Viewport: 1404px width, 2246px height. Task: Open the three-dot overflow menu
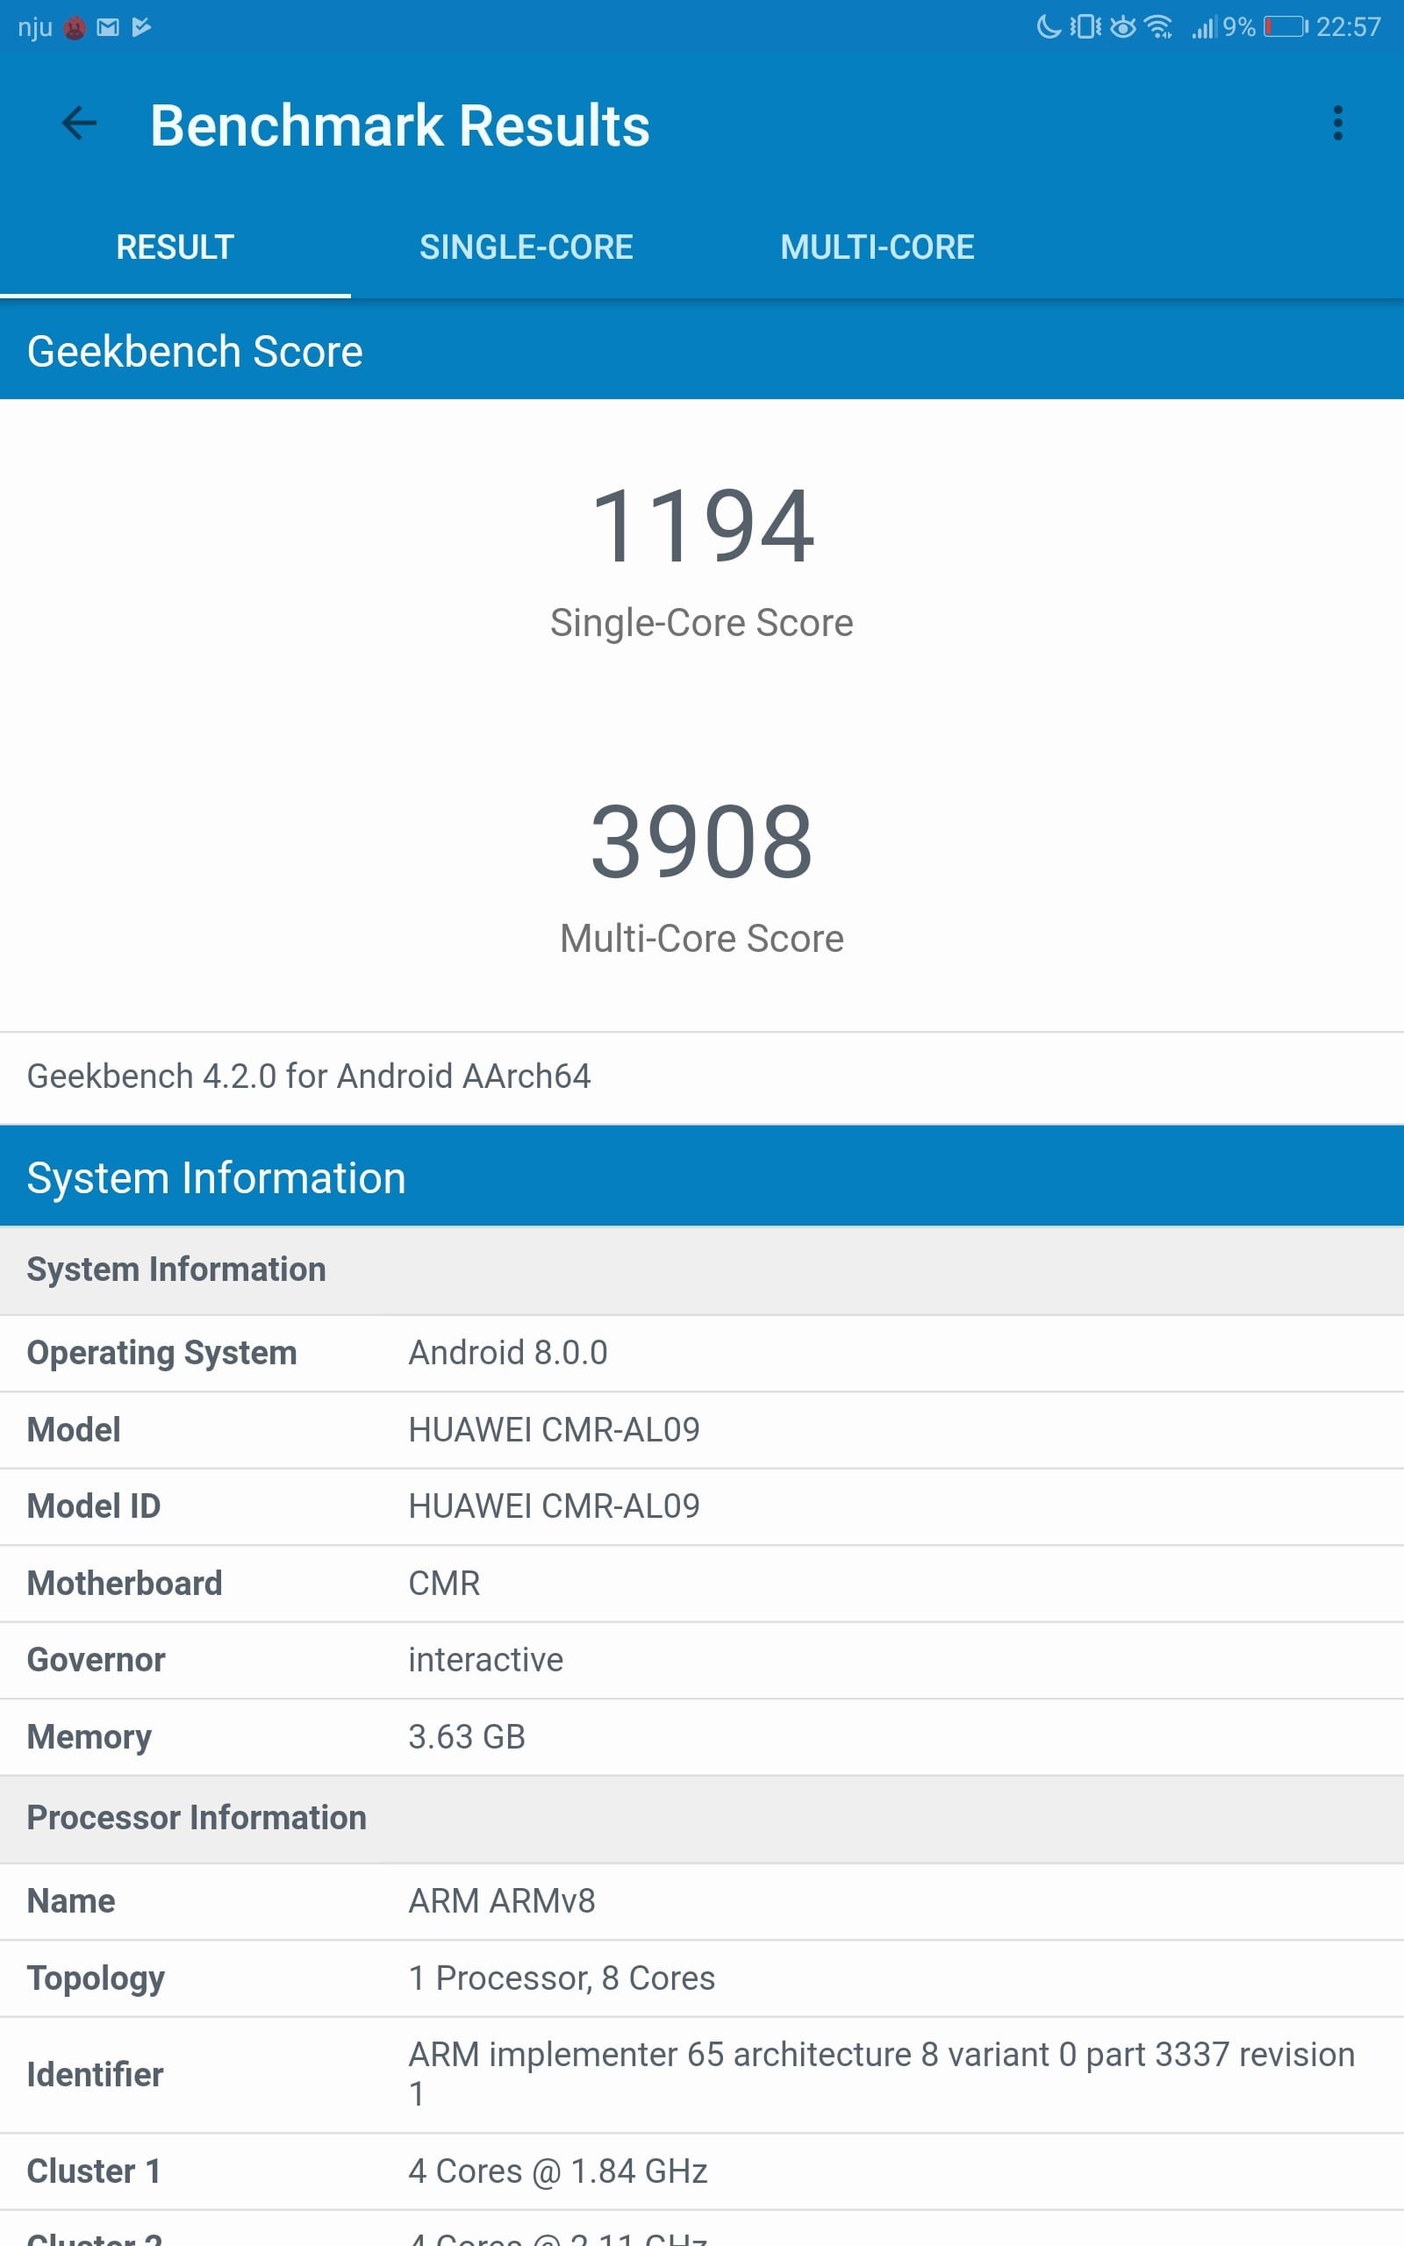pos(1337,123)
